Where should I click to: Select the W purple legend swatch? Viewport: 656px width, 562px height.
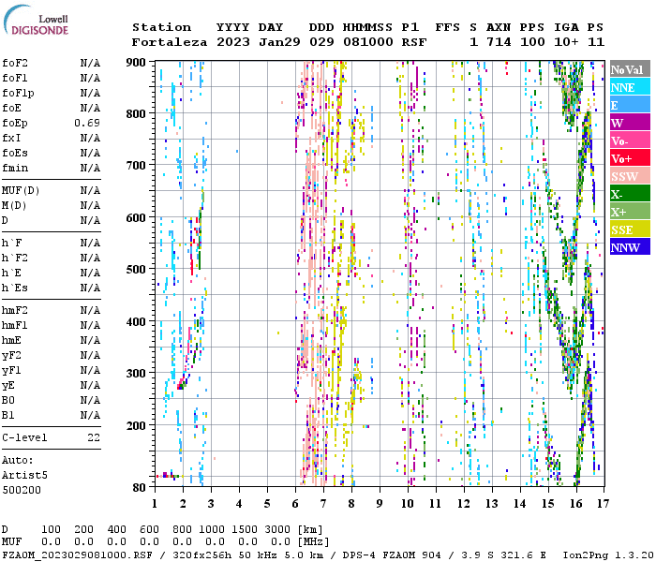(630, 123)
